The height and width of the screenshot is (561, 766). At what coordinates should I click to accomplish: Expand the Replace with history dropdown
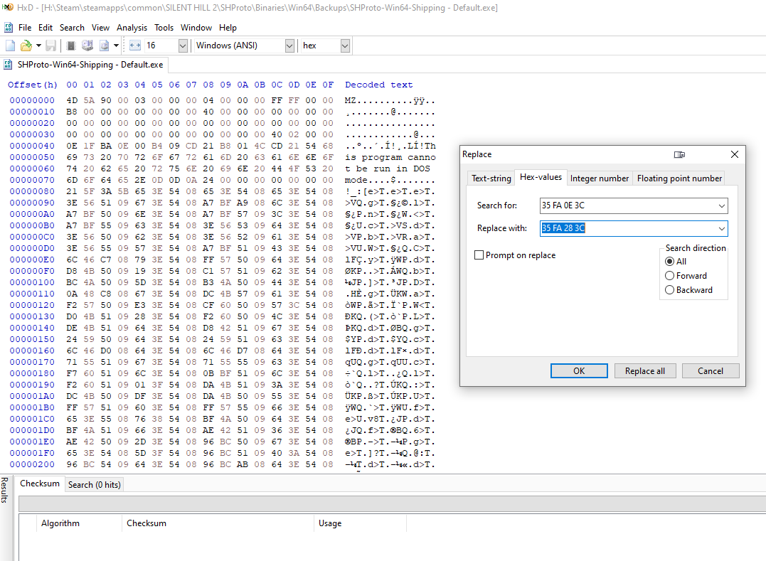click(721, 228)
